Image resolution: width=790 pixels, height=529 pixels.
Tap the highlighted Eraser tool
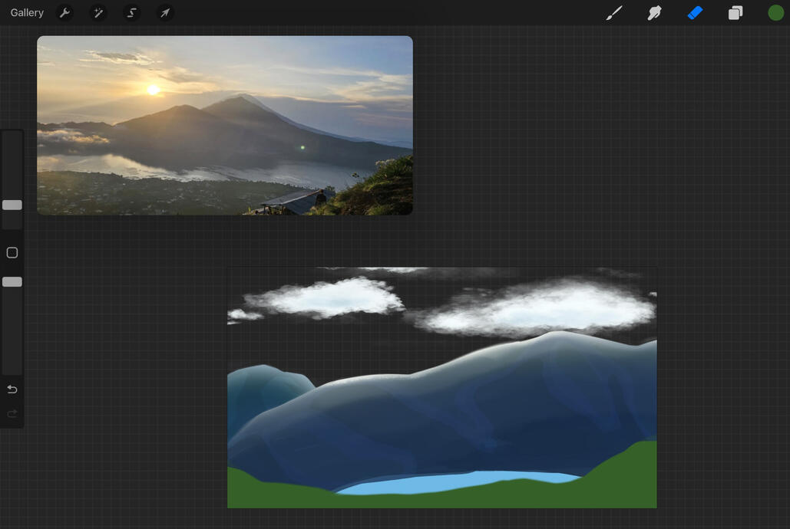tap(695, 13)
